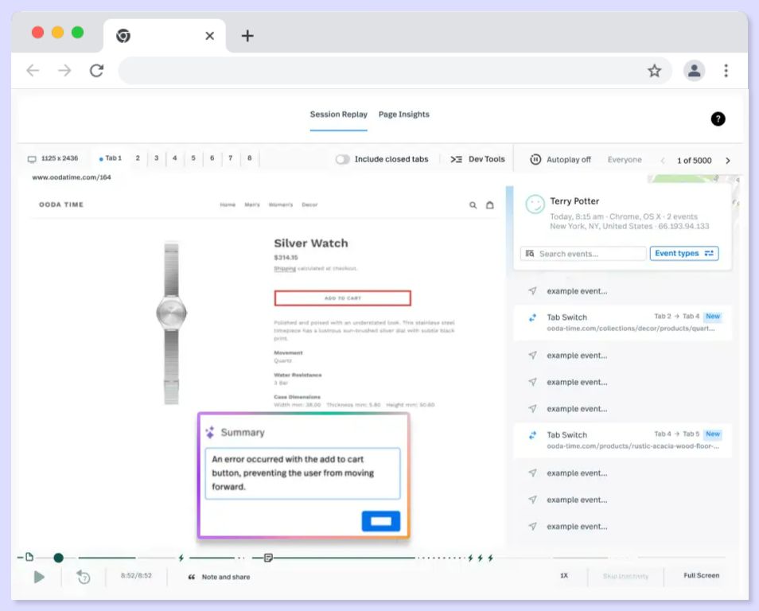Select first Tab Switch event Tab 2 to Tab 4

(622, 322)
